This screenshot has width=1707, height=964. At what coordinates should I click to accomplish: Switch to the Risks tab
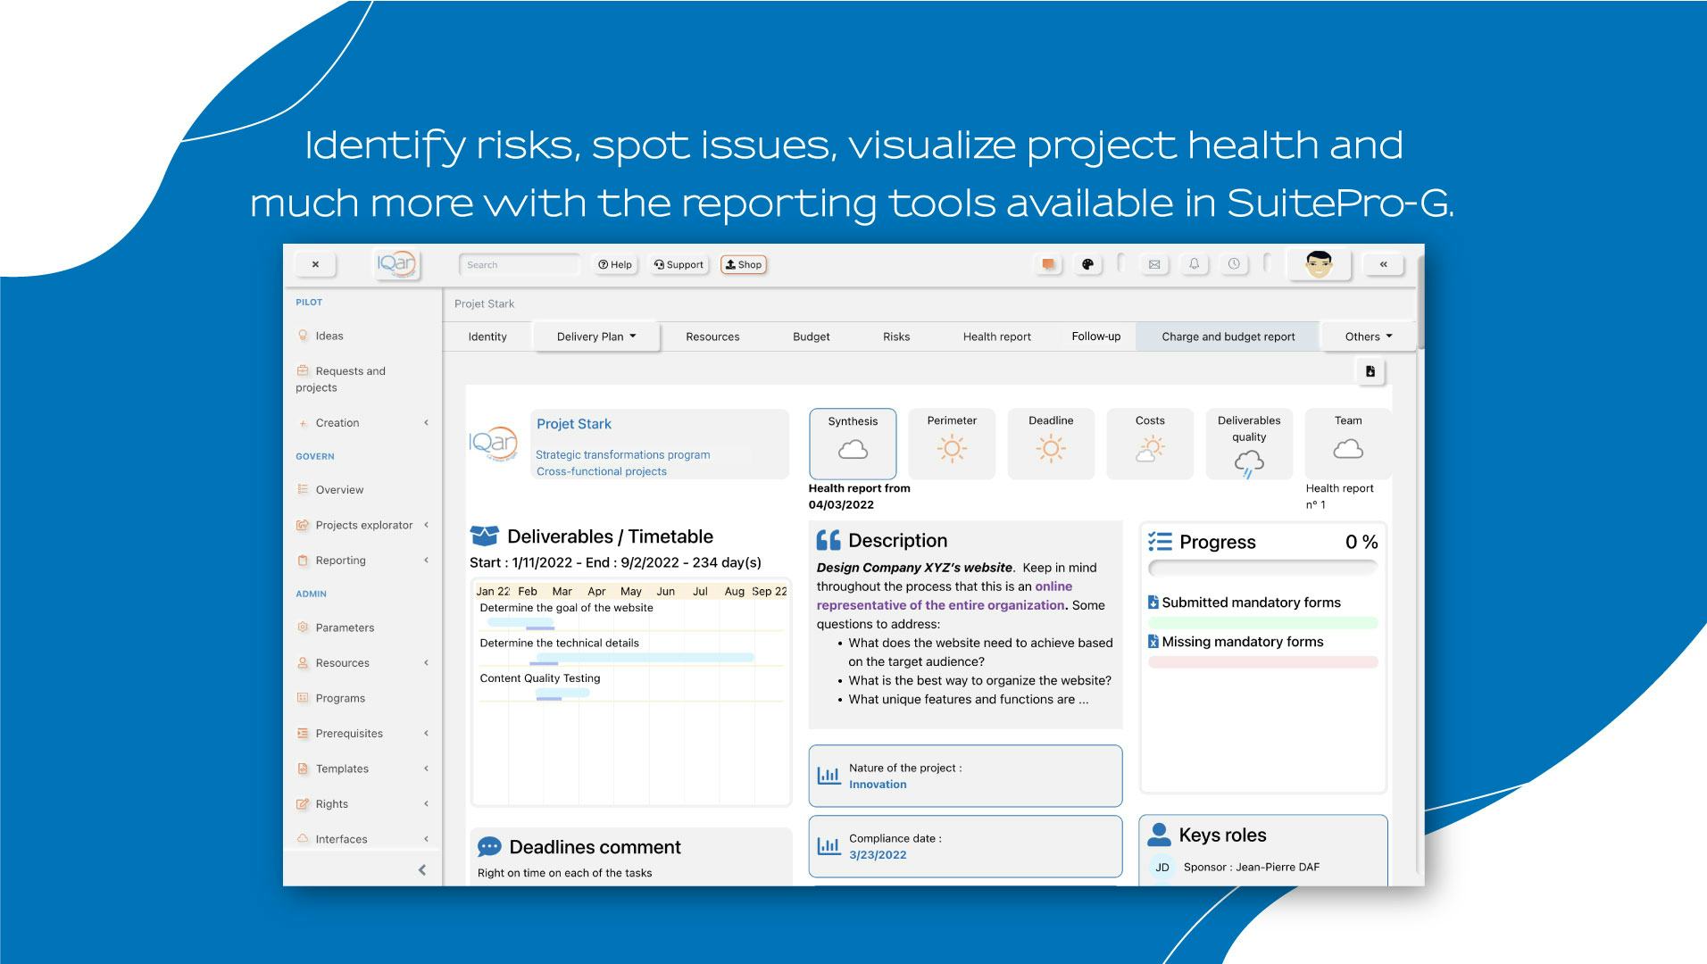(896, 337)
